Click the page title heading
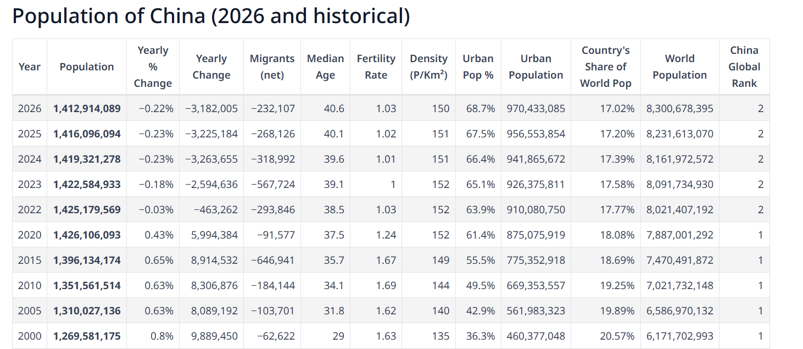 pos(211,16)
